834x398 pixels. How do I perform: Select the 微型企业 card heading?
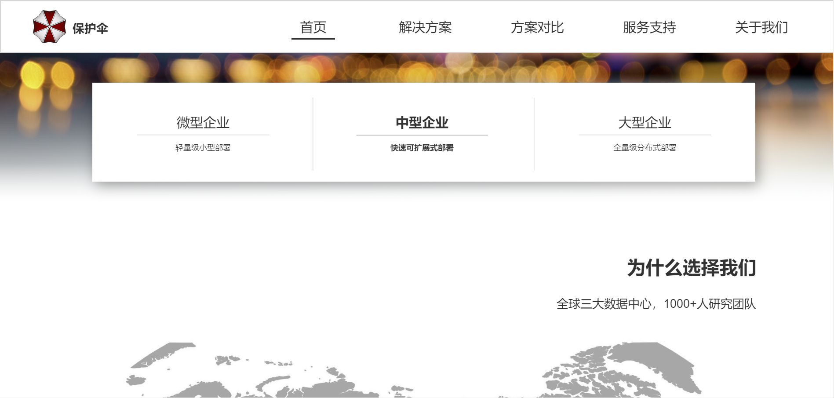203,122
